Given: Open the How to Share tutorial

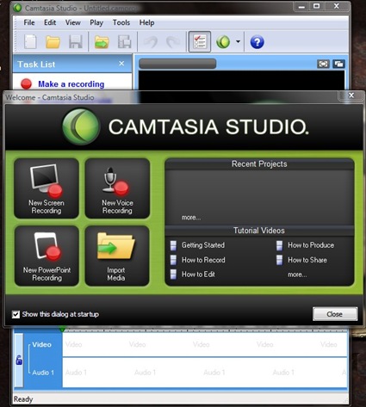Looking at the screenshot, I should click(x=307, y=260).
